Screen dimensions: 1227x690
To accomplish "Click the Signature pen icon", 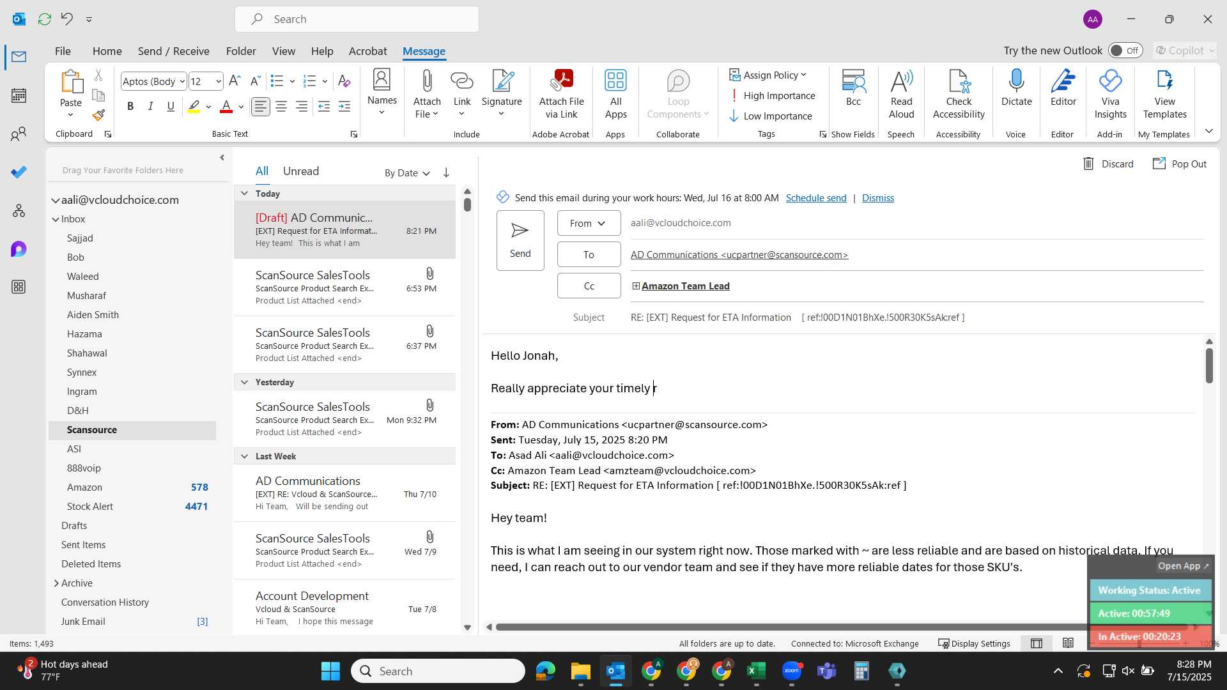I will point(502,94).
